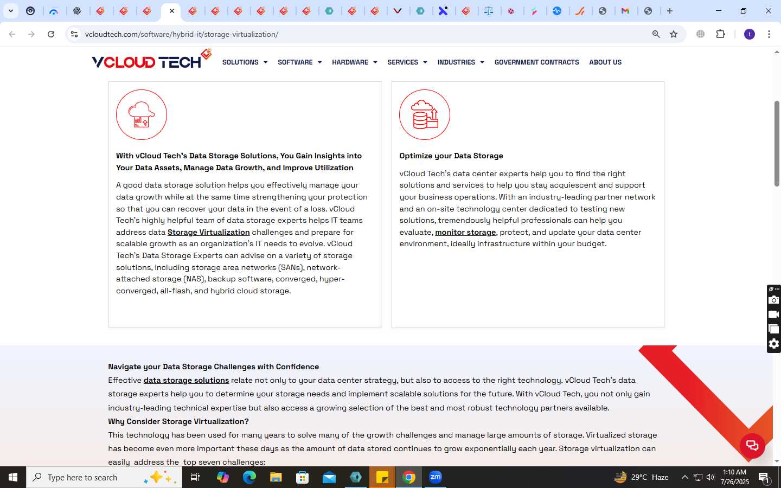Open the gear settings in side toolbar
This screenshot has height=488, width=781.
click(774, 344)
